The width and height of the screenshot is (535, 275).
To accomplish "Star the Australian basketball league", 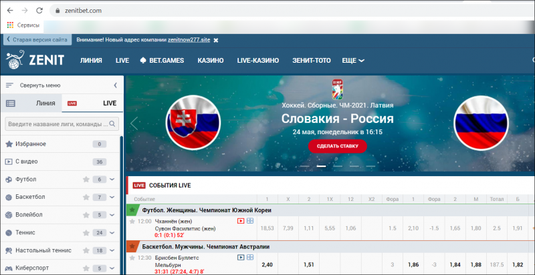I will click(x=132, y=246).
